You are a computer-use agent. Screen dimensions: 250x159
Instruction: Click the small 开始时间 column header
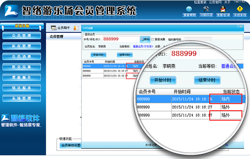tap(110, 62)
